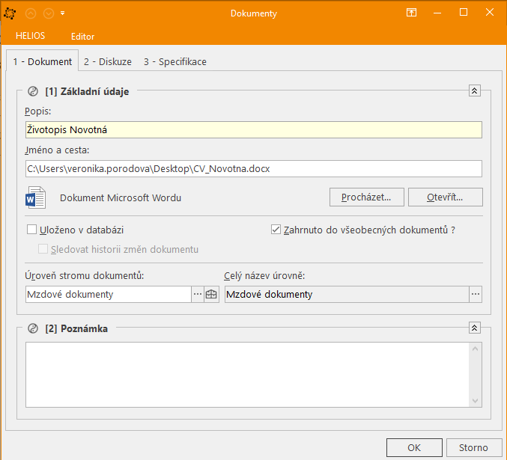Open the Editor menu

click(x=82, y=36)
